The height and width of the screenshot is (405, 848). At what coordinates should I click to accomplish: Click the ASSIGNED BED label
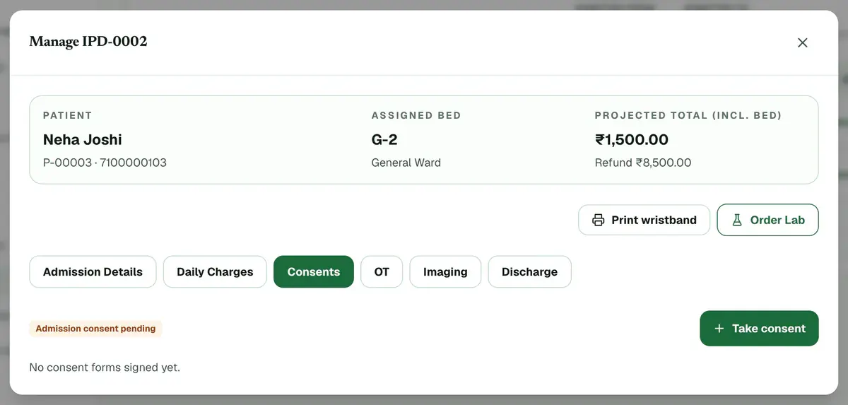[x=416, y=115]
